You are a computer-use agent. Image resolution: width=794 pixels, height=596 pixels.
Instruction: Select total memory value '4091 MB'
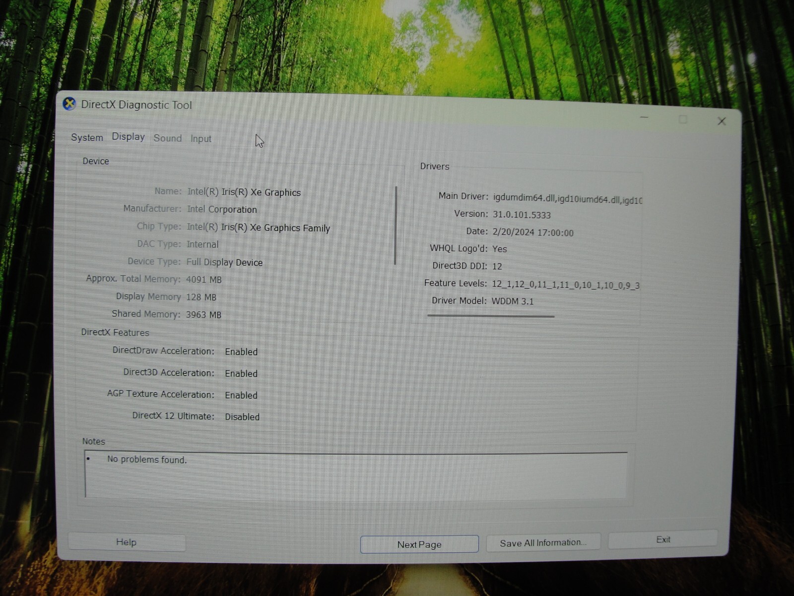203,280
